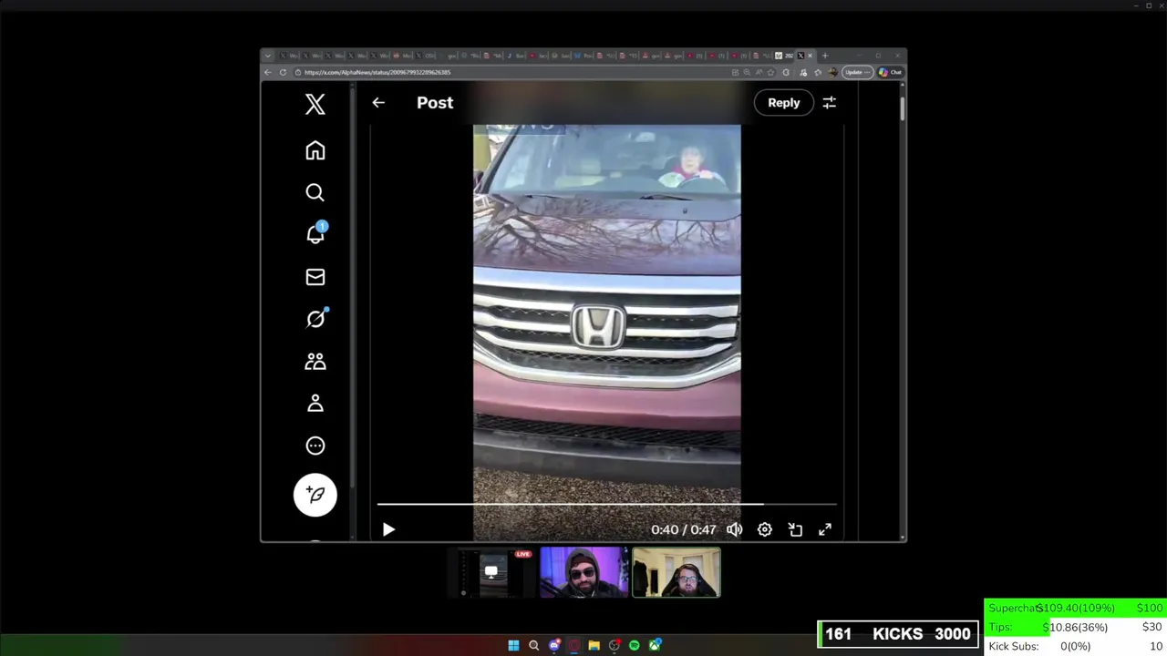Open Communities from X sidebar

click(x=315, y=362)
